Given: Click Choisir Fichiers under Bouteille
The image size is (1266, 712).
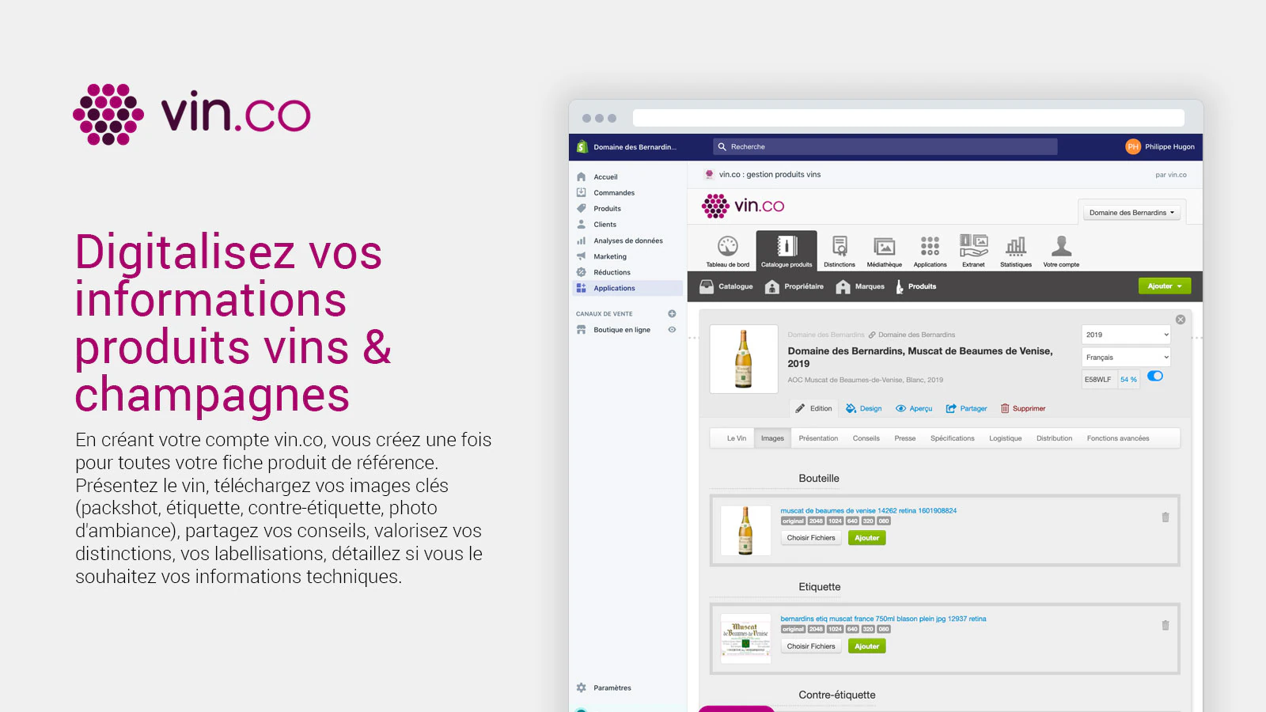Looking at the screenshot, I should click(x=811, y=538).
